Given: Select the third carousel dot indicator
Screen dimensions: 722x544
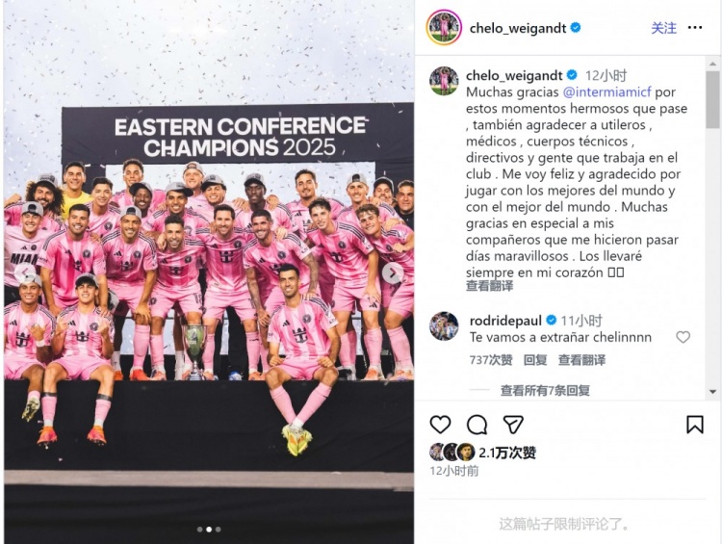Looking at the screenshot, I should pyautogui.click(x=219, y=530).
